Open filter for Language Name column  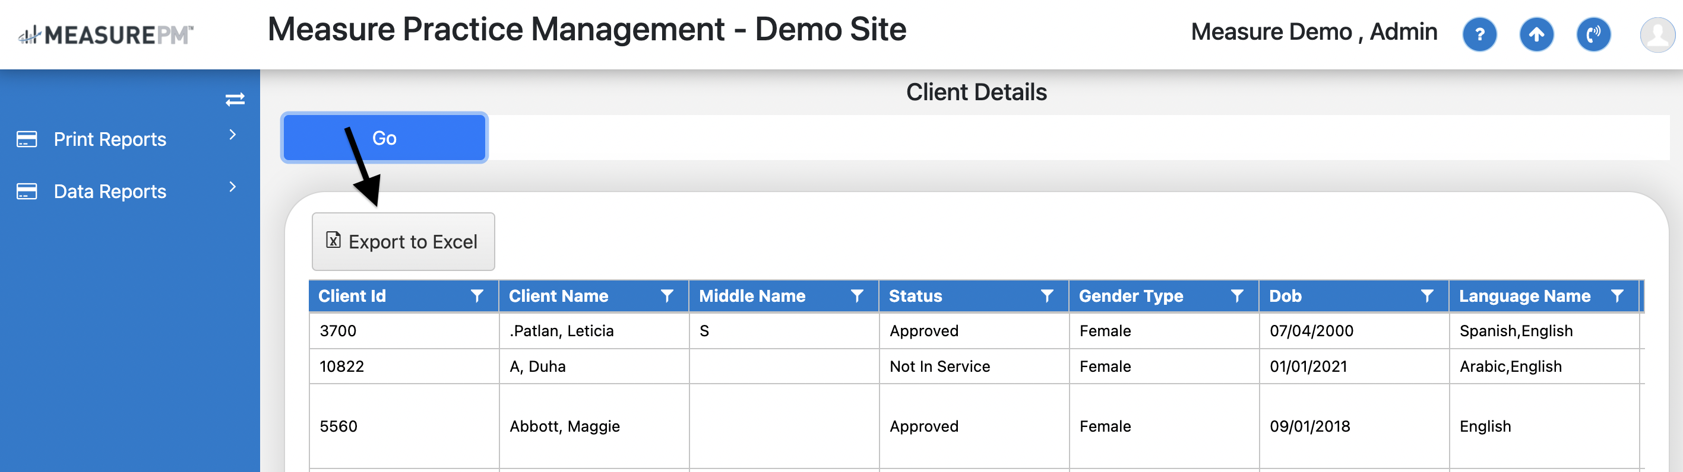coord(1618,296)
